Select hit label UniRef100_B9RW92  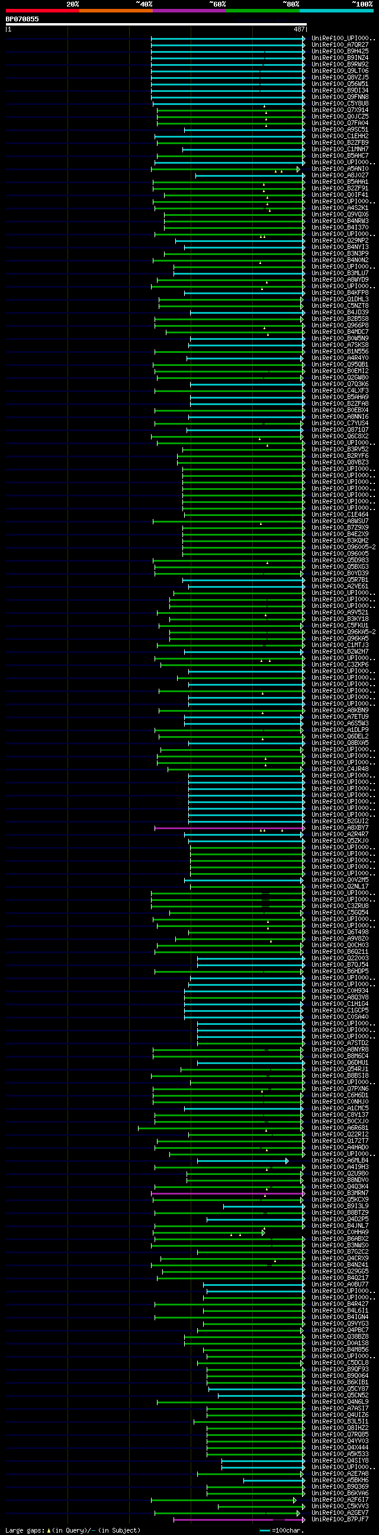tap(340, 65)
